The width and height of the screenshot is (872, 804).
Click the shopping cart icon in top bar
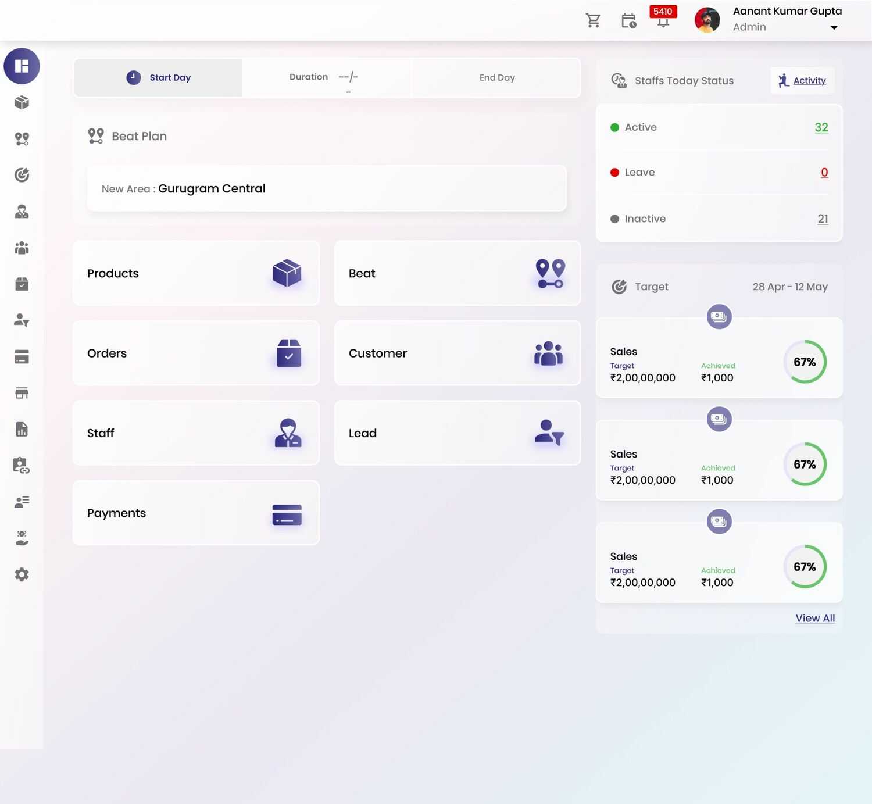click(593, 20)
